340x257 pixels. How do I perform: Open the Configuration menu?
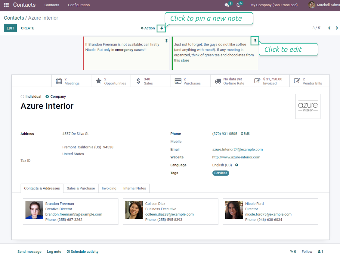79,5
